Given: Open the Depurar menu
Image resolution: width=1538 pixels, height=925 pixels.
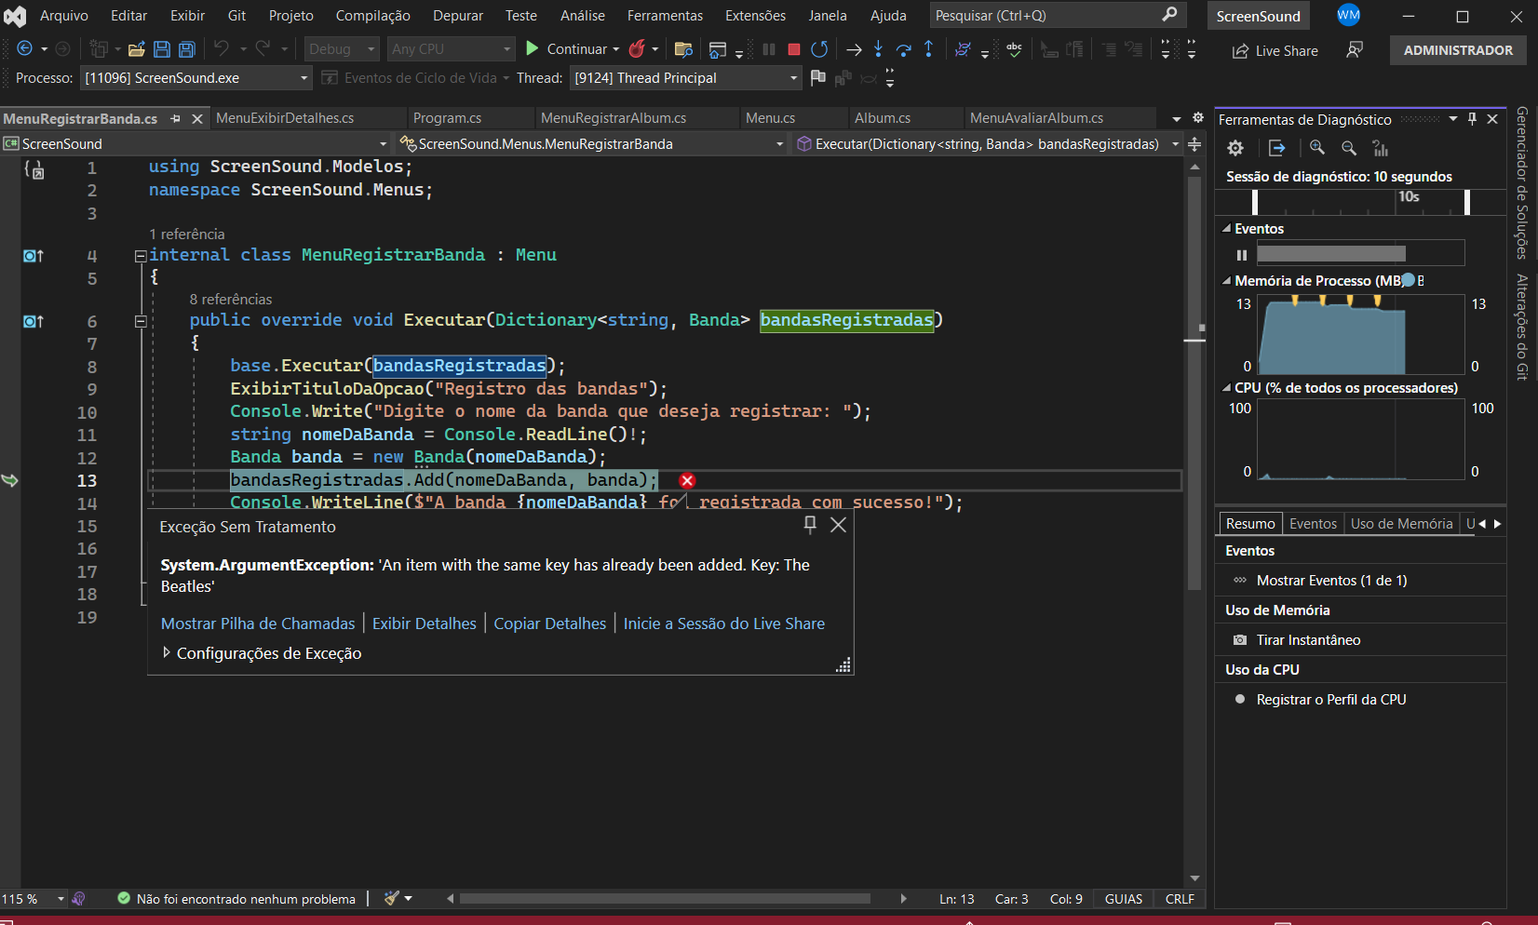Looking at the screenshot, I should 458,16.
